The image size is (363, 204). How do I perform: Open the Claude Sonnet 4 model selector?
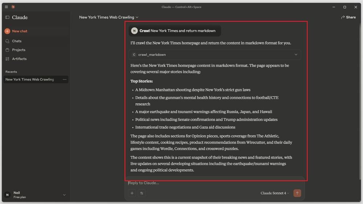coord(275,193)
